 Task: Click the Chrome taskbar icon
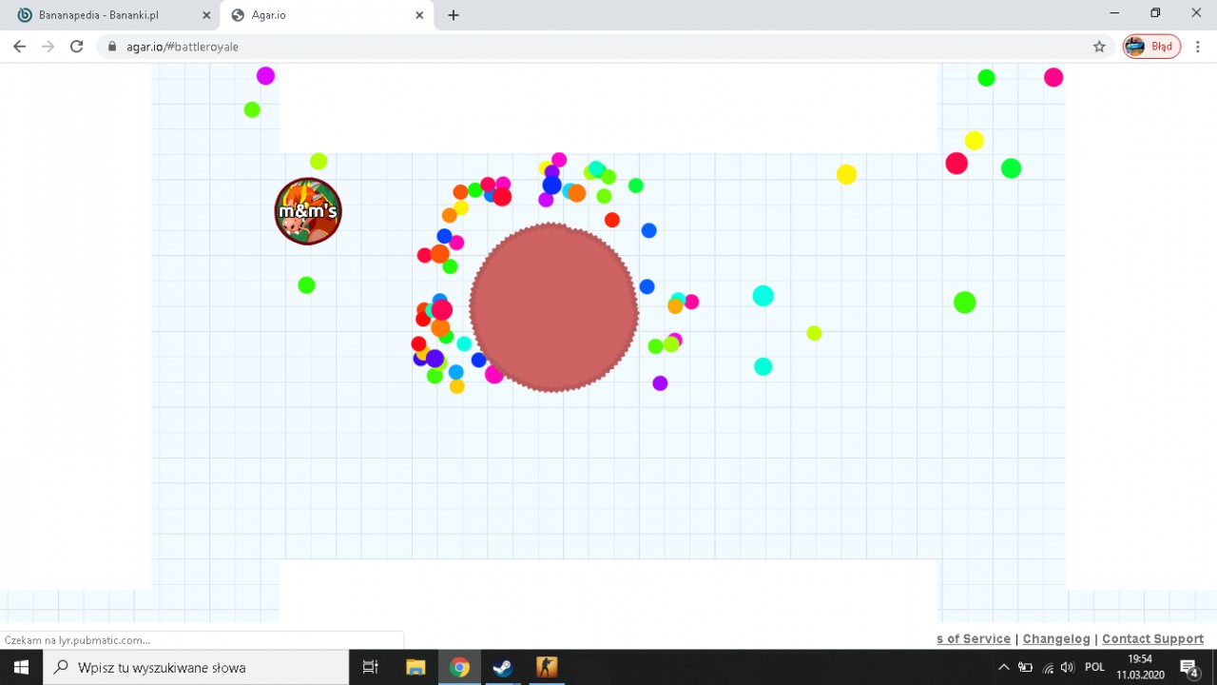(459, 667)
